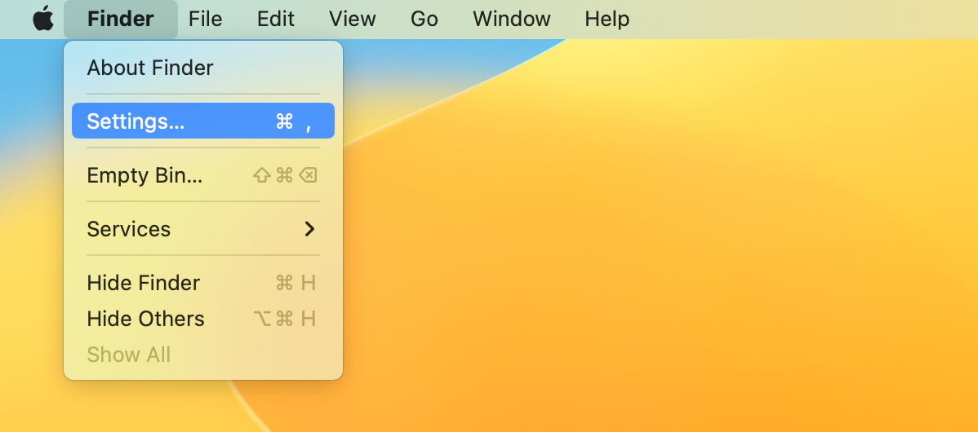Open the Apple logo menu
The width and height of the screenshot is (978, 432).
(43, 19)
